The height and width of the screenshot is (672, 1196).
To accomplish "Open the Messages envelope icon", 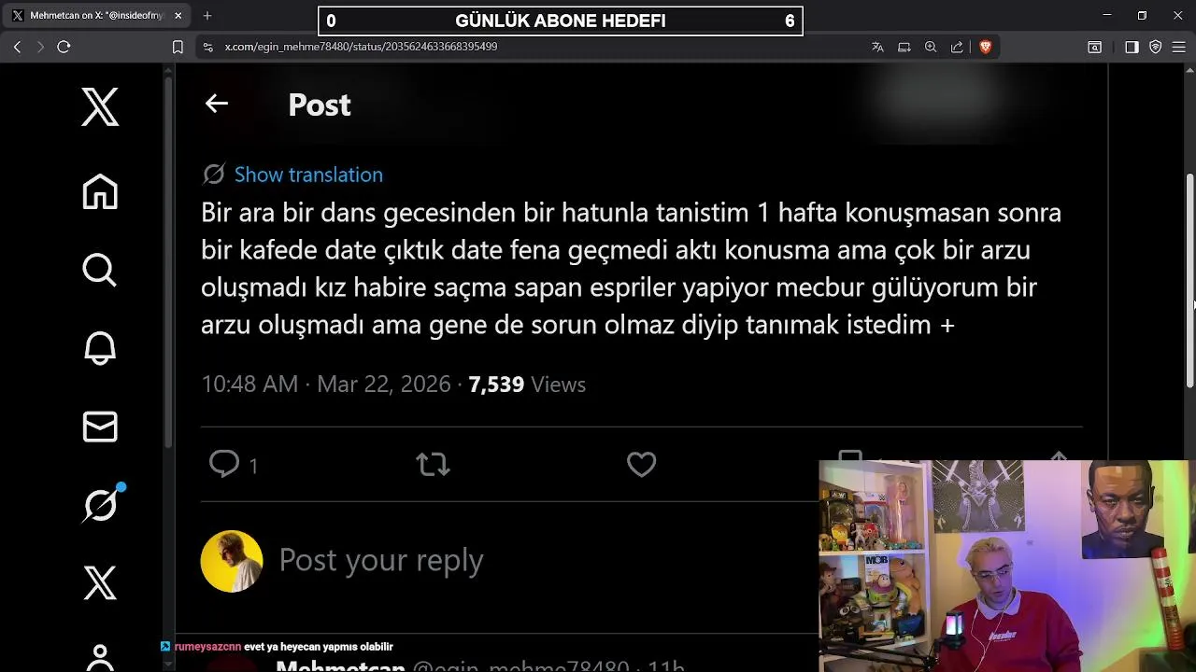I will coord(100,427).
